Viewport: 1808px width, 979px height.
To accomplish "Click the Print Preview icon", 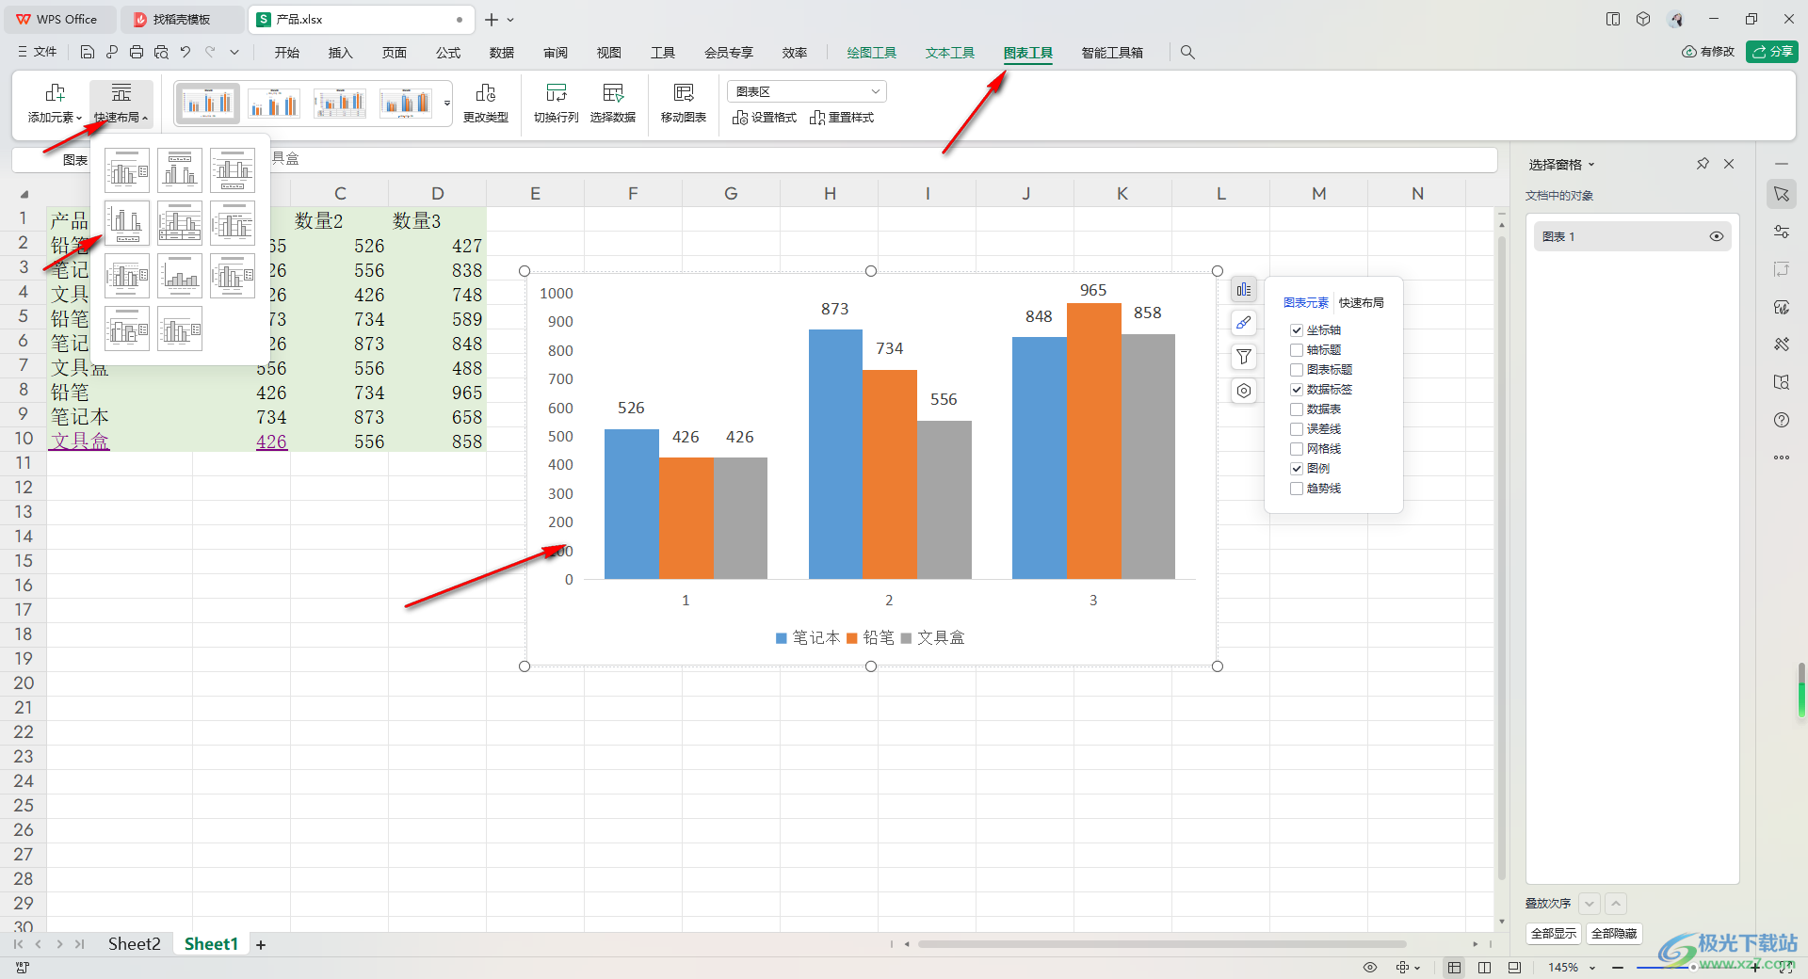I will pos(161,53).
